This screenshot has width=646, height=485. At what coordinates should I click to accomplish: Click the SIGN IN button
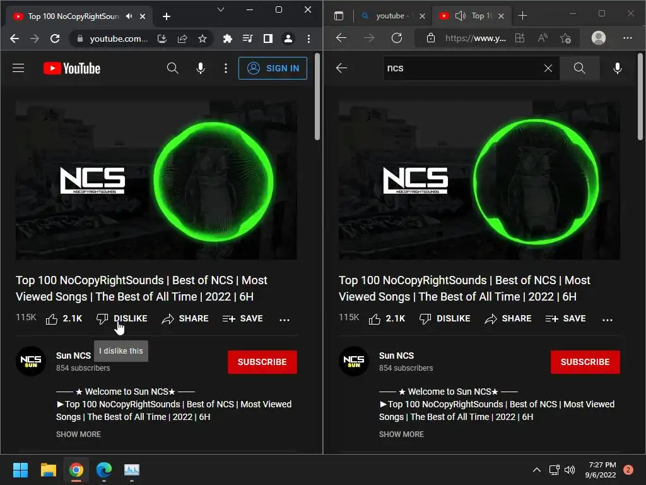[x=273, y=68]
